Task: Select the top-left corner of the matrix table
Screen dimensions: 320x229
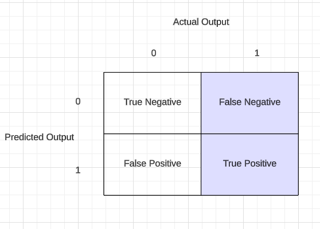Action: pyautogui.click(x=104, y=72)
